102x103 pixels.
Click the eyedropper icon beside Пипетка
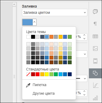point(28,85)
